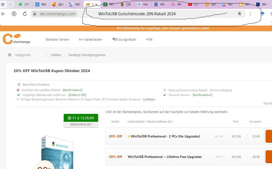View site security via the lock icon
Viewport: 272px width, 169px height.
35,14
